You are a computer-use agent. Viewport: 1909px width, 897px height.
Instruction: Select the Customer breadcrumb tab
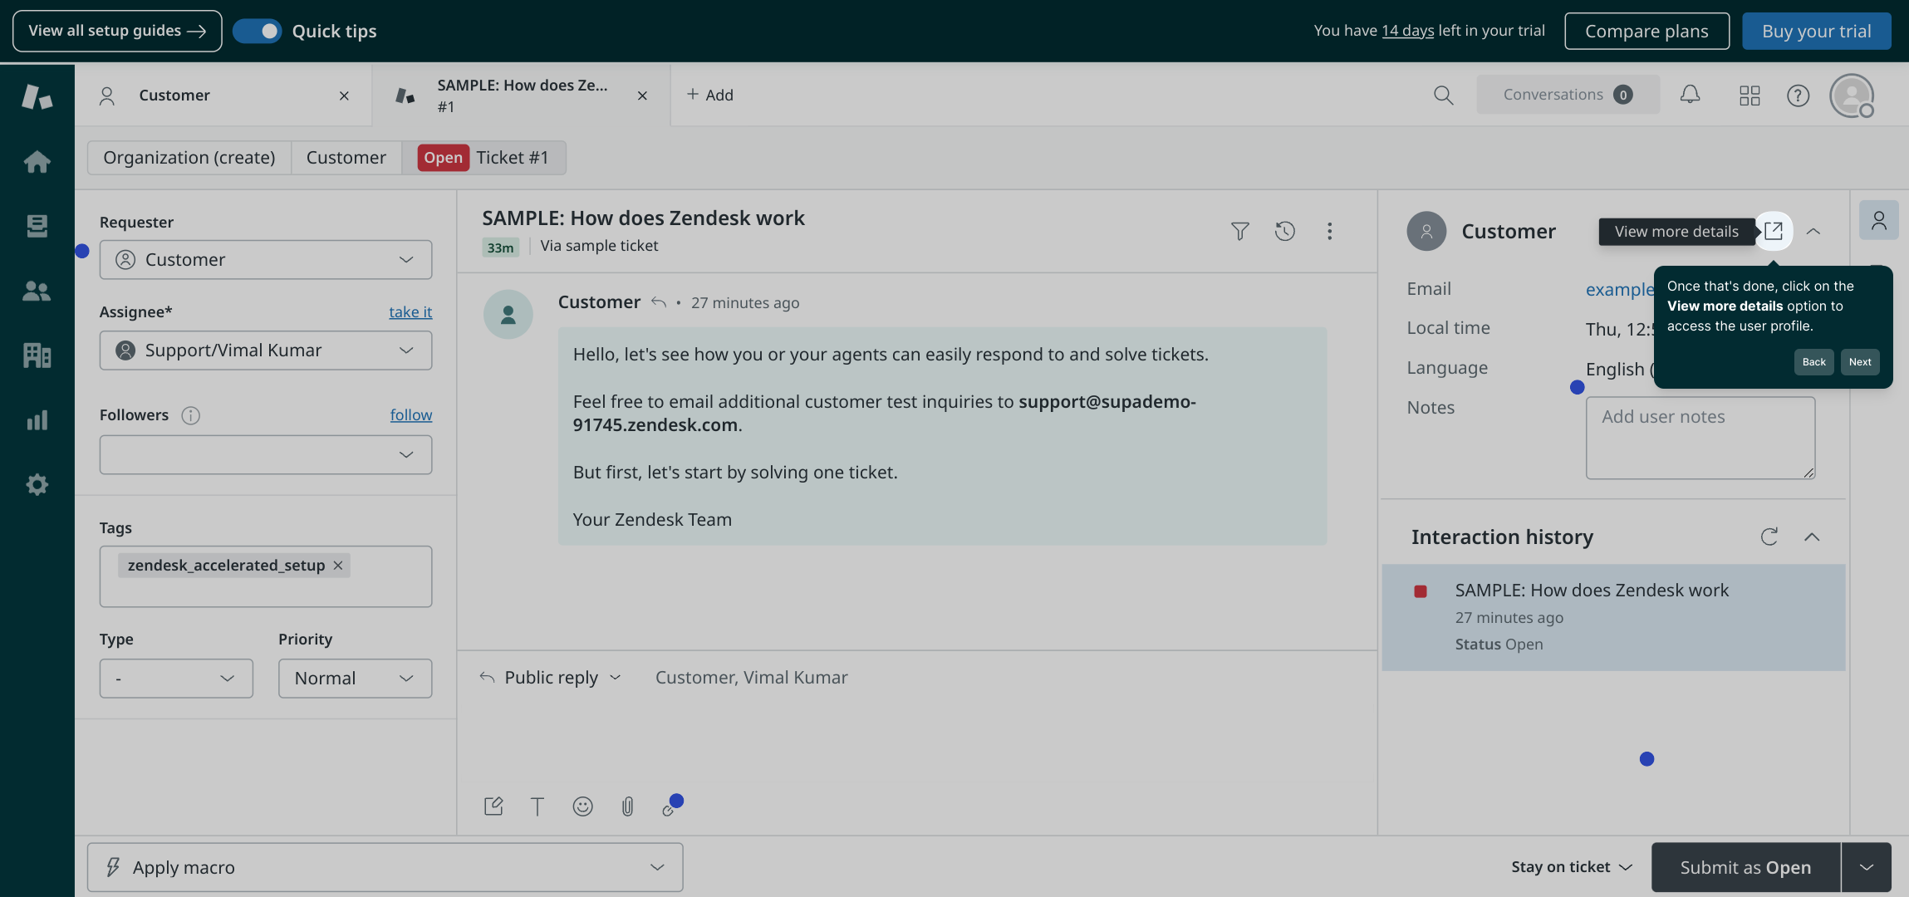coord(346,158)
